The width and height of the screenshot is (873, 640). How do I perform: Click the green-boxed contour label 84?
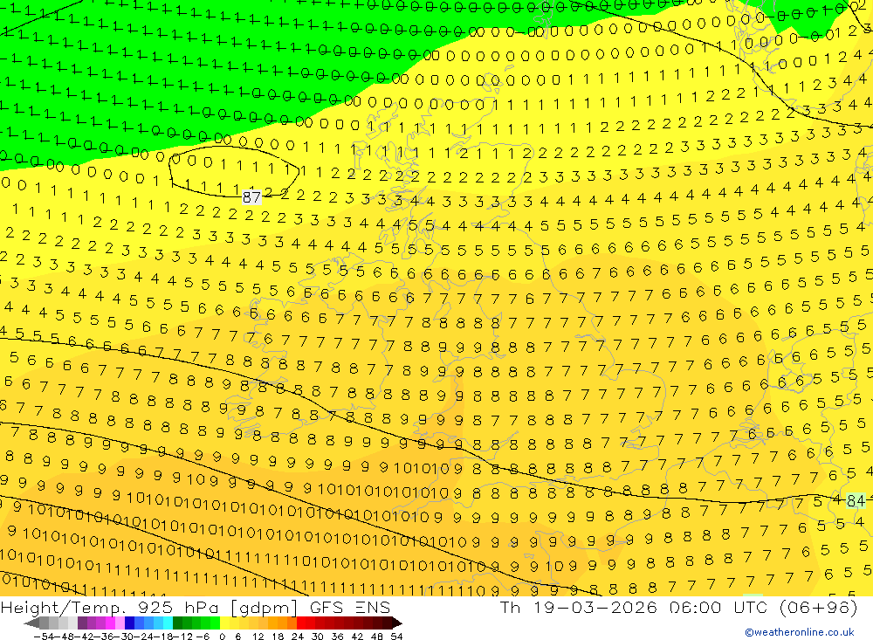[x=856, y=501]
